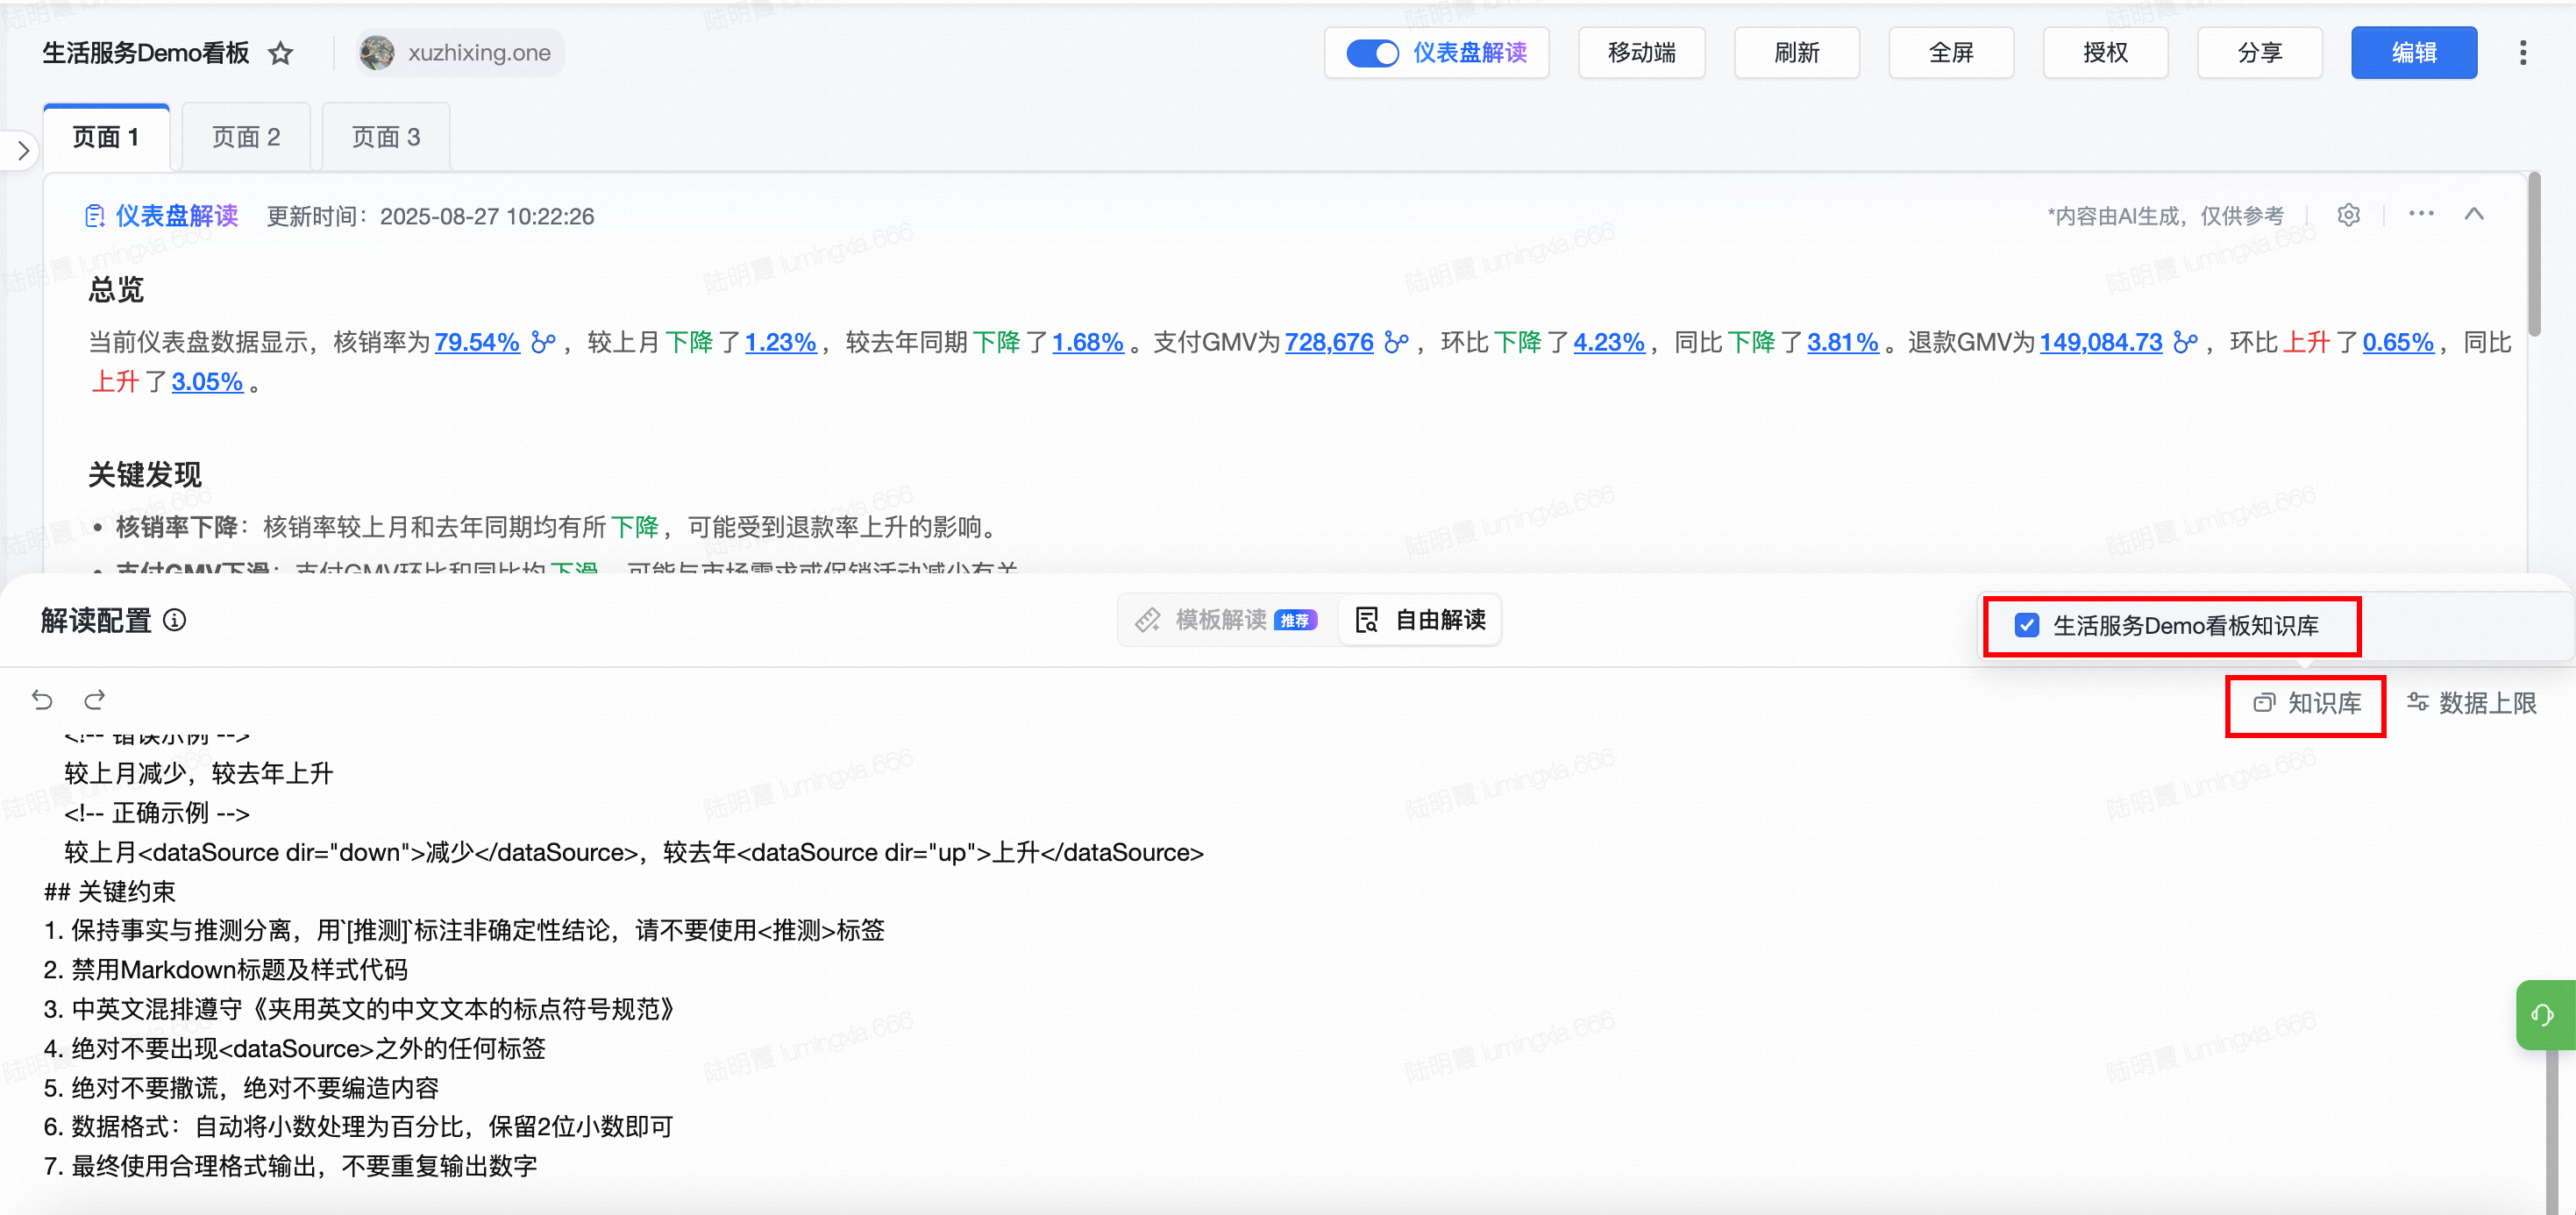Open the settings gear in 仪表盘解读 panel

[x=2348, y=215]
